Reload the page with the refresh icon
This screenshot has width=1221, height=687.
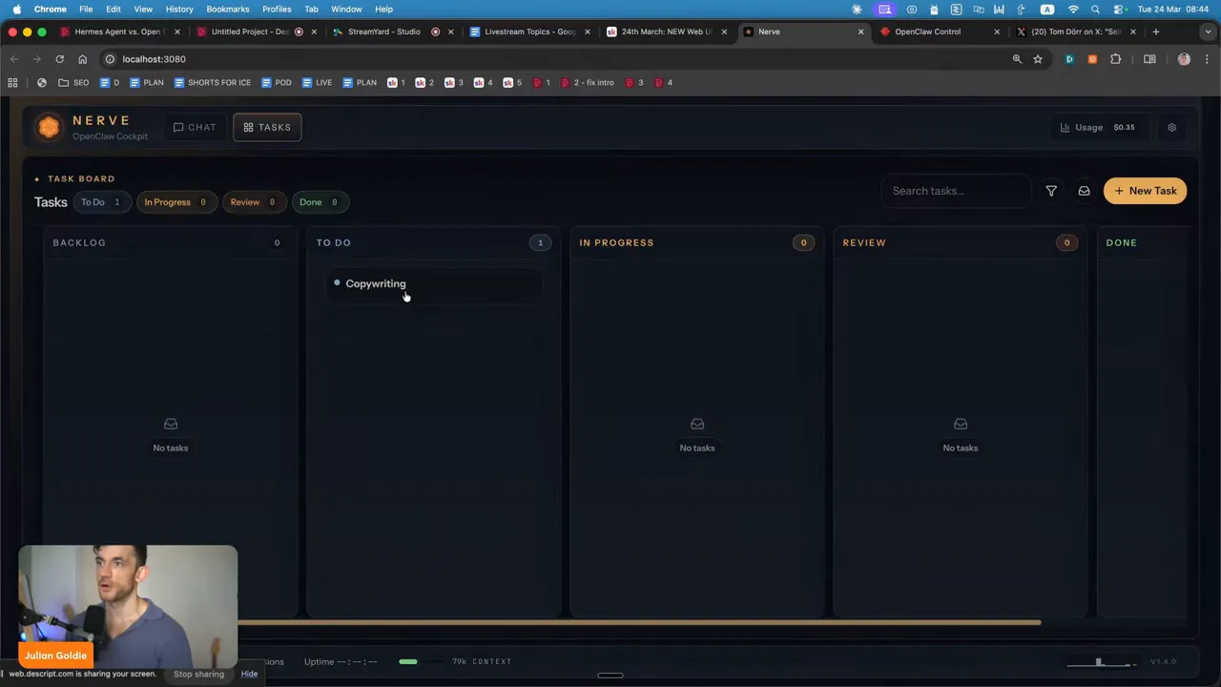point(59,59)
